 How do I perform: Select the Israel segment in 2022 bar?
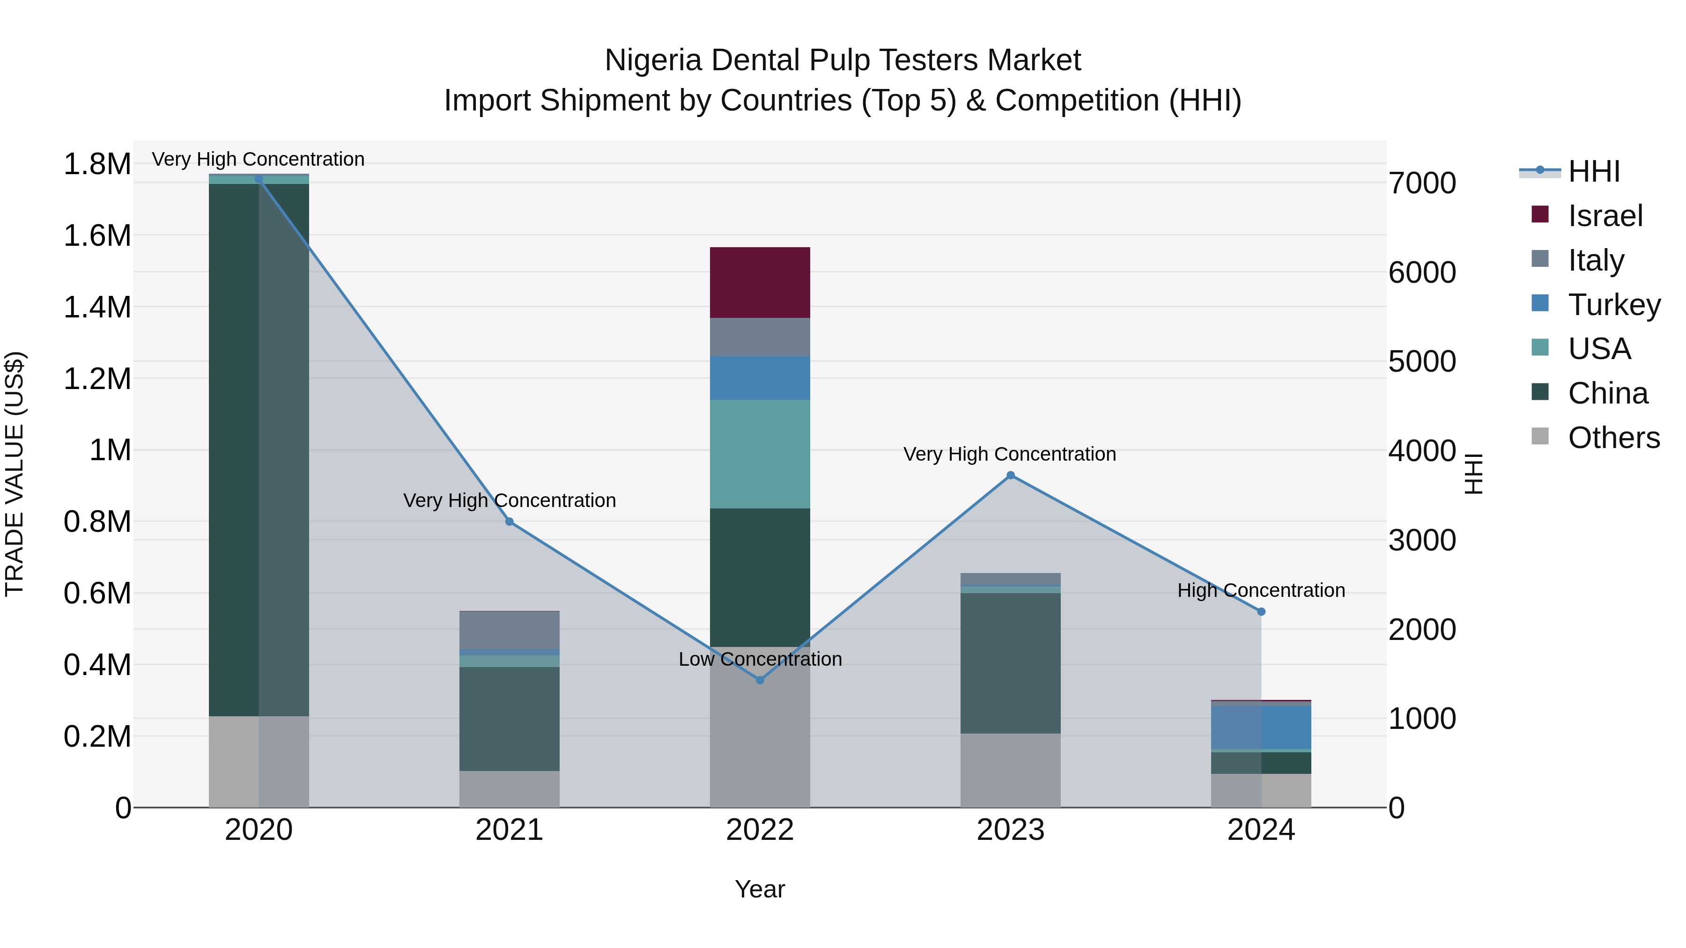point(760,283)
